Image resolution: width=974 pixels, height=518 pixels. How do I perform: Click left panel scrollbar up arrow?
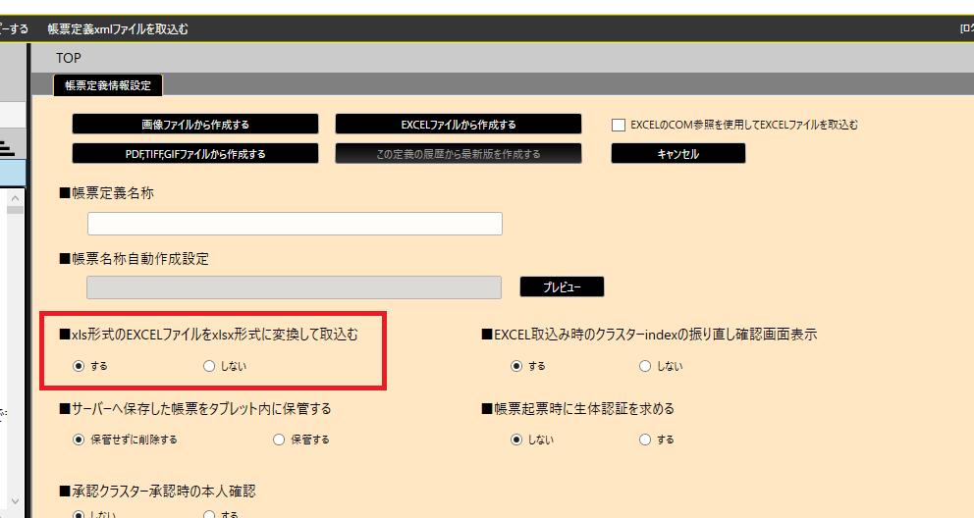click(16, 198)
